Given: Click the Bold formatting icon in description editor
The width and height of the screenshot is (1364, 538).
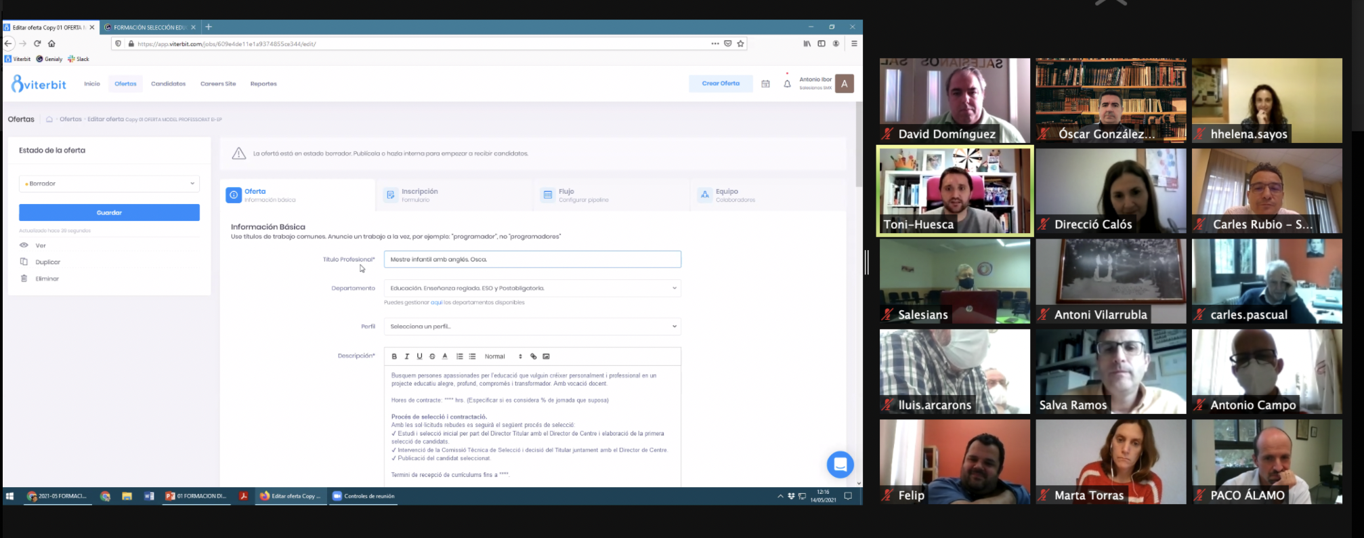Looking at the screenshot, I should [394, 356].
